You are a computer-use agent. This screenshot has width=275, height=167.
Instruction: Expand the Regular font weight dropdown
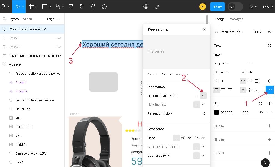tap(221, 63)
